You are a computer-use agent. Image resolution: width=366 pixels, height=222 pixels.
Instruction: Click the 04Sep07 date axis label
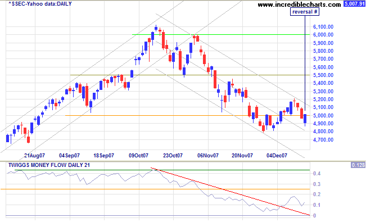coord(69,156)
